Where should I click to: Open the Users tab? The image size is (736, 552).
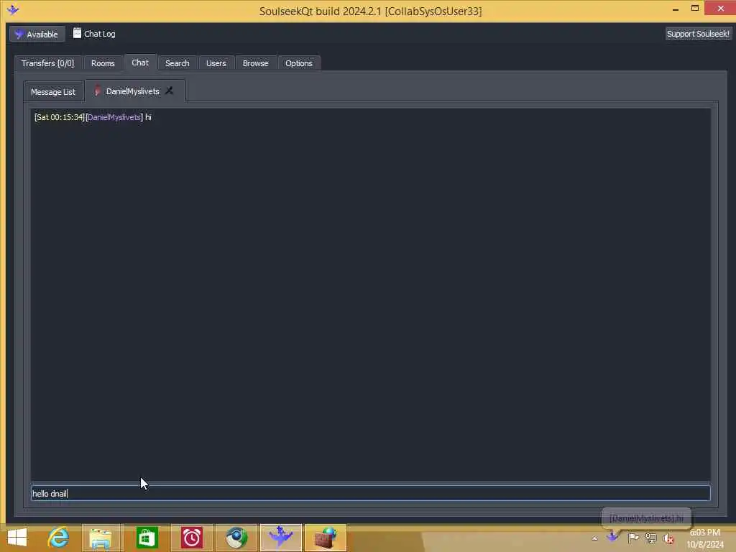pos(216,63)
